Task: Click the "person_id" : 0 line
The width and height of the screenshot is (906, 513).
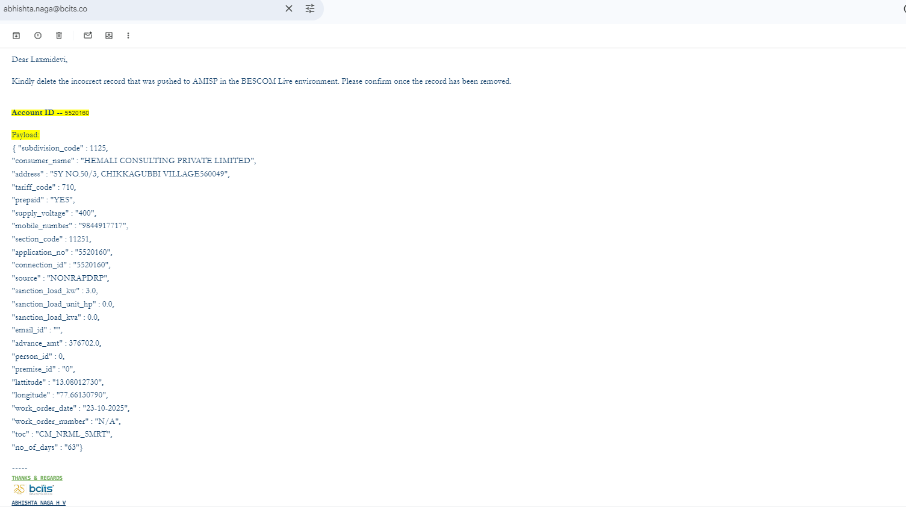Action: 38,356
